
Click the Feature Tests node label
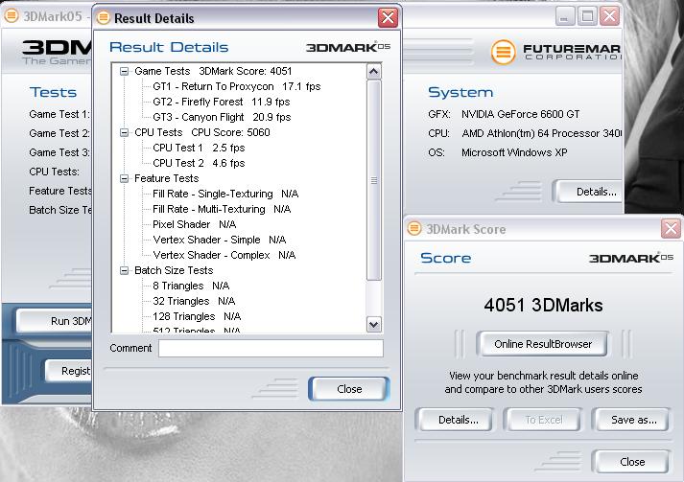coord(166,178)
